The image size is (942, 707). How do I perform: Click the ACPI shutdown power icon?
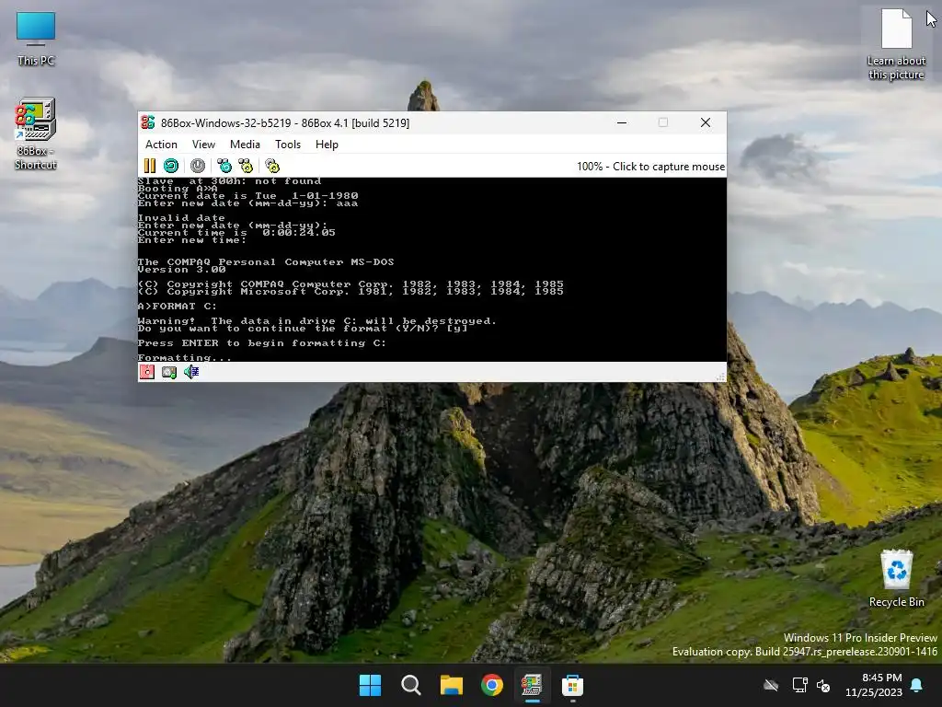[x=198, y=166]
